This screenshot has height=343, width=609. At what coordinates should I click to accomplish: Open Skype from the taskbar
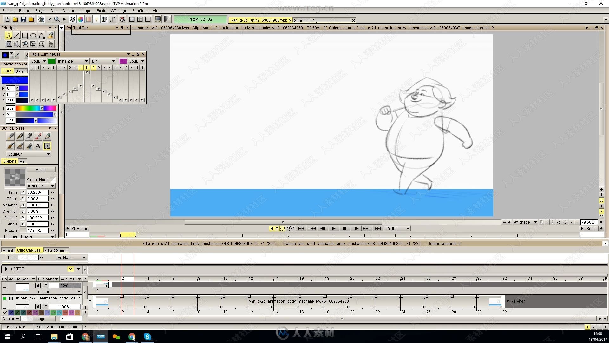click(x=147, y=337)
